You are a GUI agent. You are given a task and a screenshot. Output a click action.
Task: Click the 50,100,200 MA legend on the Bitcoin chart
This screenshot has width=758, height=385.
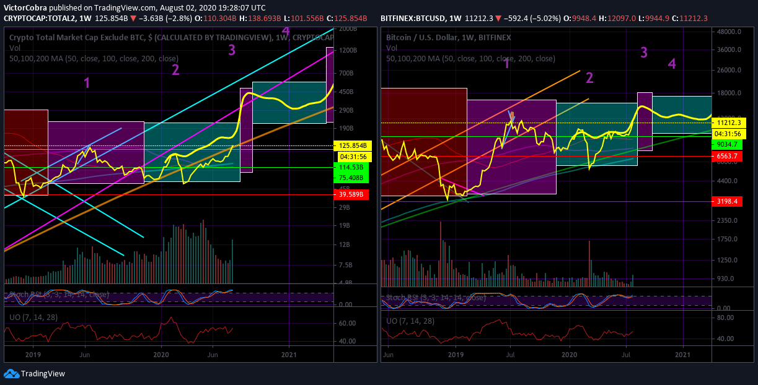coord(471,59)
